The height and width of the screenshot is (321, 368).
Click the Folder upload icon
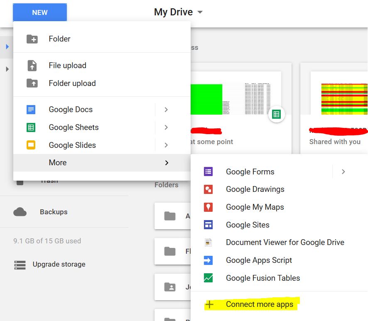tap(32, 83)
